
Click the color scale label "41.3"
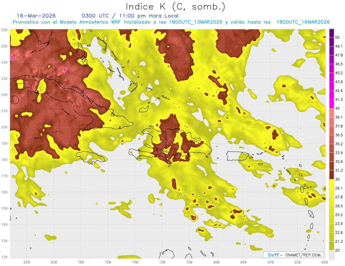[x=339, y=100]
